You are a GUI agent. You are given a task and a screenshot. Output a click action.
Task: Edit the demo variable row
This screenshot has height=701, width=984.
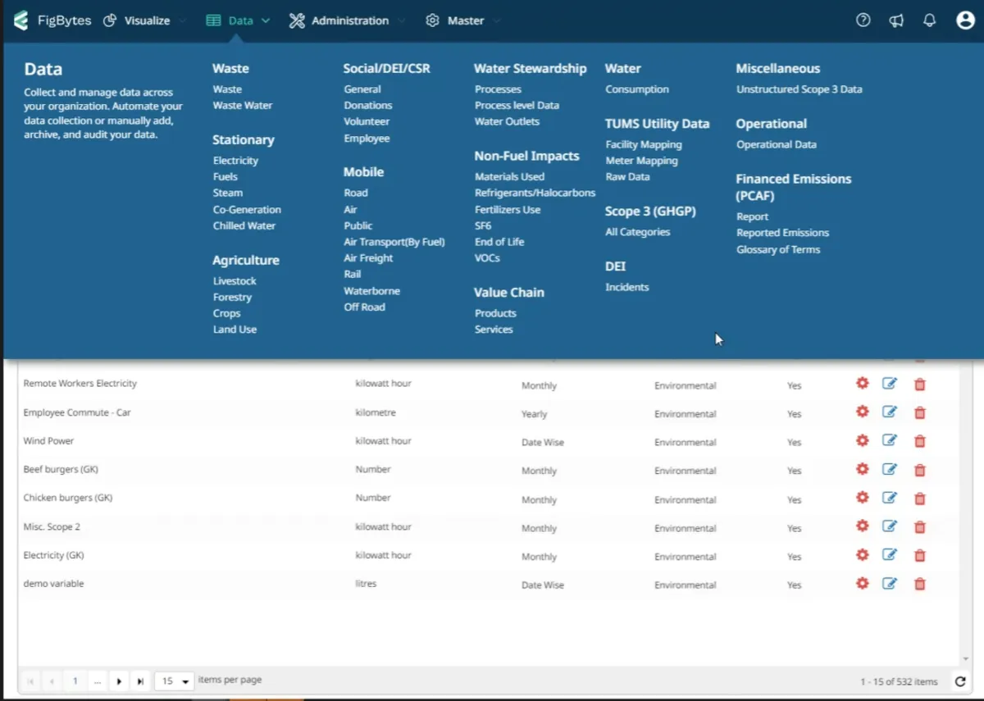(890, 583)
